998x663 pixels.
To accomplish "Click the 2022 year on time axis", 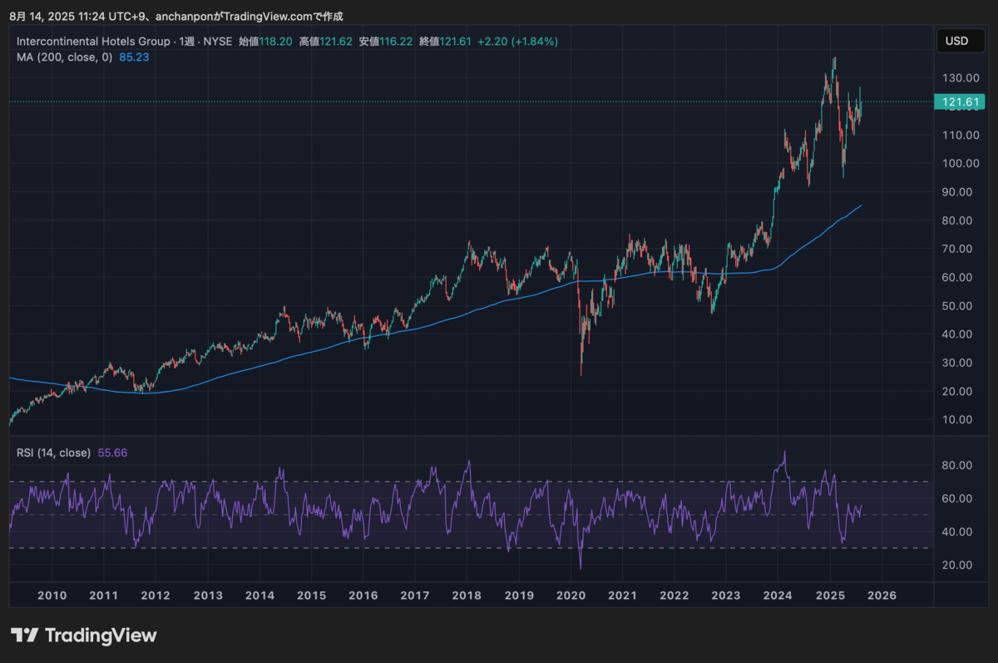I will click(674, 596).
